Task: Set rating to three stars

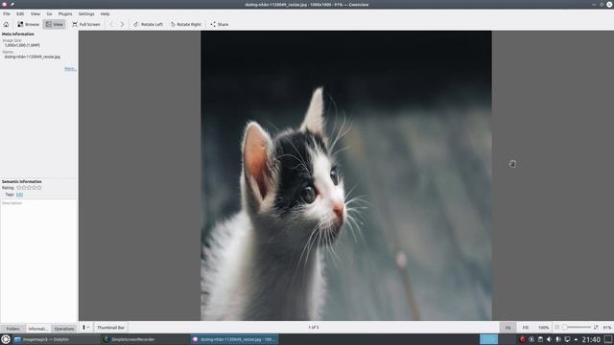Action: (x=29, y=188)
